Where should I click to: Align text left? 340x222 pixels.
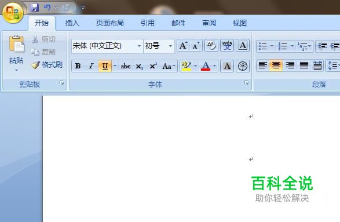coord(263,65)
